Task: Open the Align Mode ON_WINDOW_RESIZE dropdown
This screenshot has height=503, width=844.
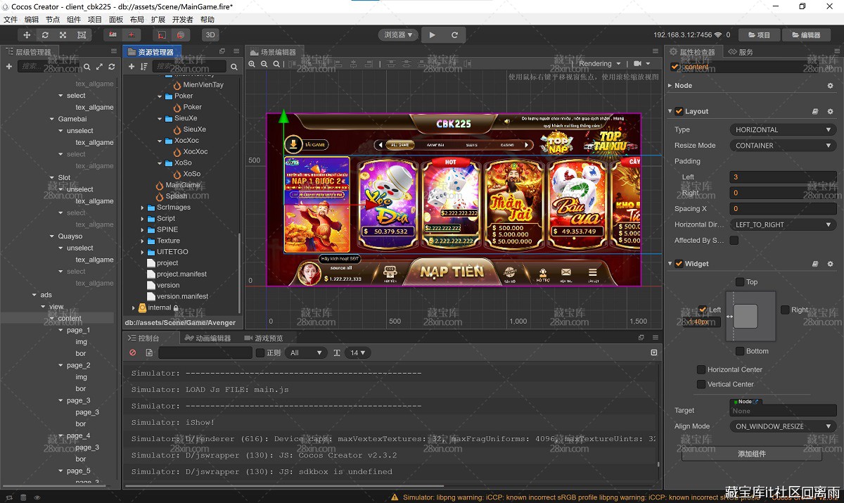Action: click(783, 426)
